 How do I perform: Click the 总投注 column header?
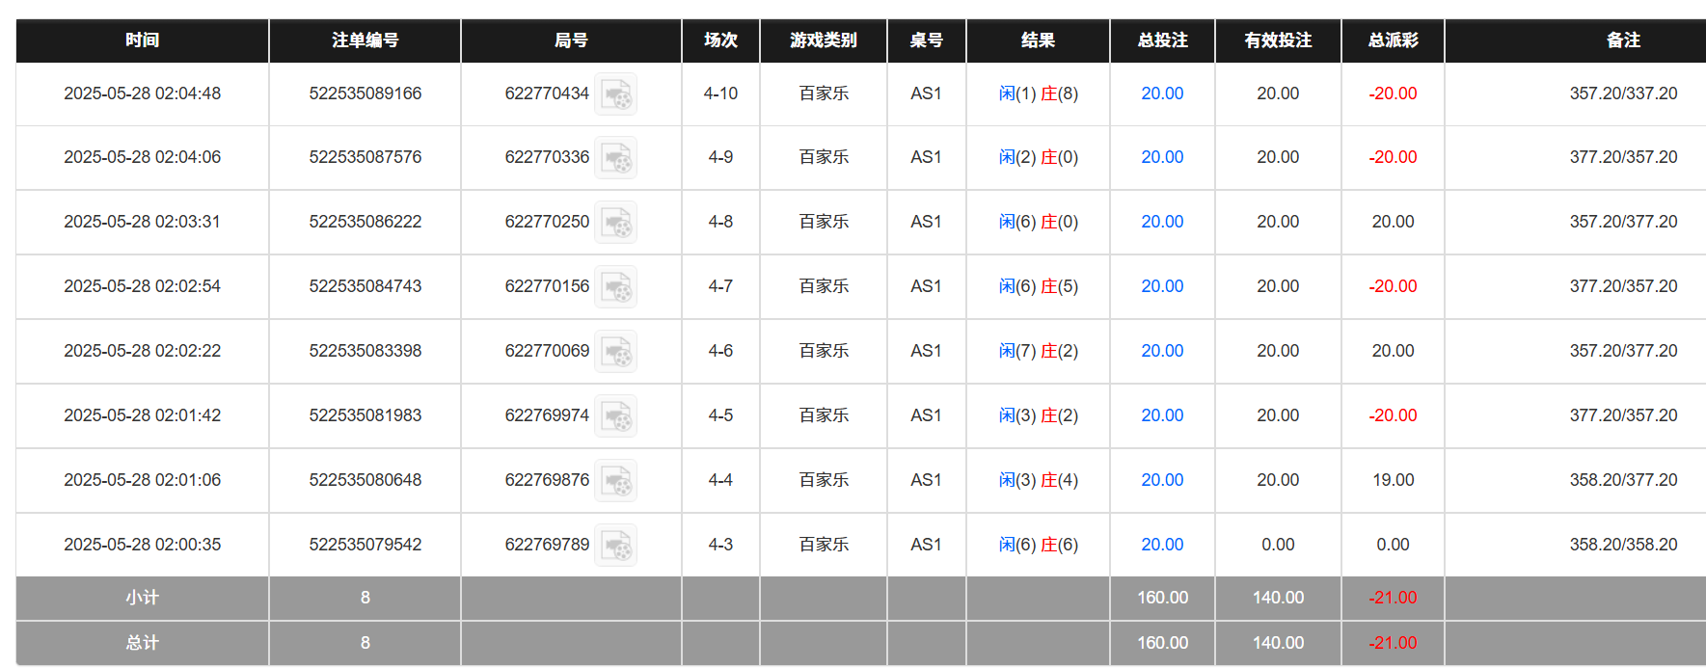[1162, 40]
